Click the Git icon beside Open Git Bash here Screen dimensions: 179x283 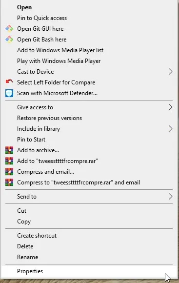tap(9, 40)
